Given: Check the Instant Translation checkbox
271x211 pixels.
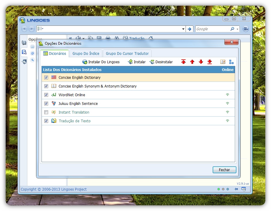Looking at the screenshot, I should [46, 112].
